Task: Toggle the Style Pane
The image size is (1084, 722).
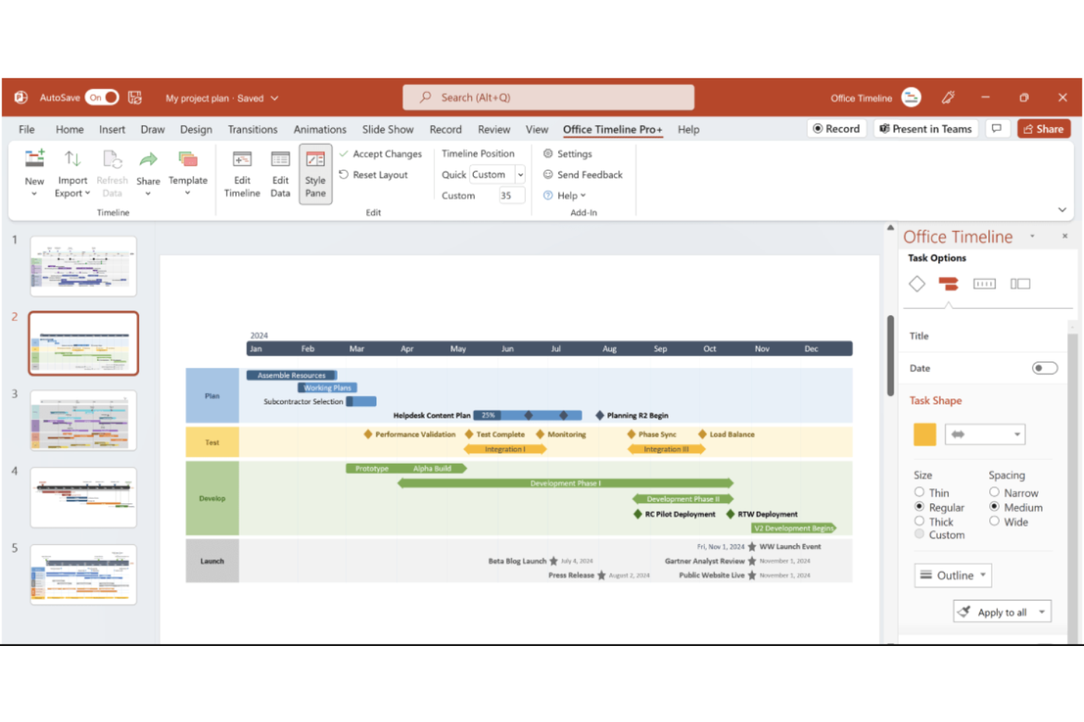Action: click(x=315, y=173)
